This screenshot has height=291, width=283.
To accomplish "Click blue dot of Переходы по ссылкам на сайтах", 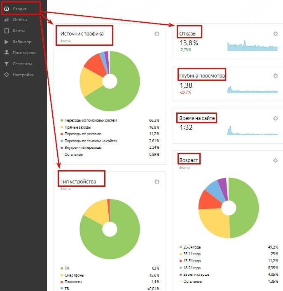I will 62,141.
